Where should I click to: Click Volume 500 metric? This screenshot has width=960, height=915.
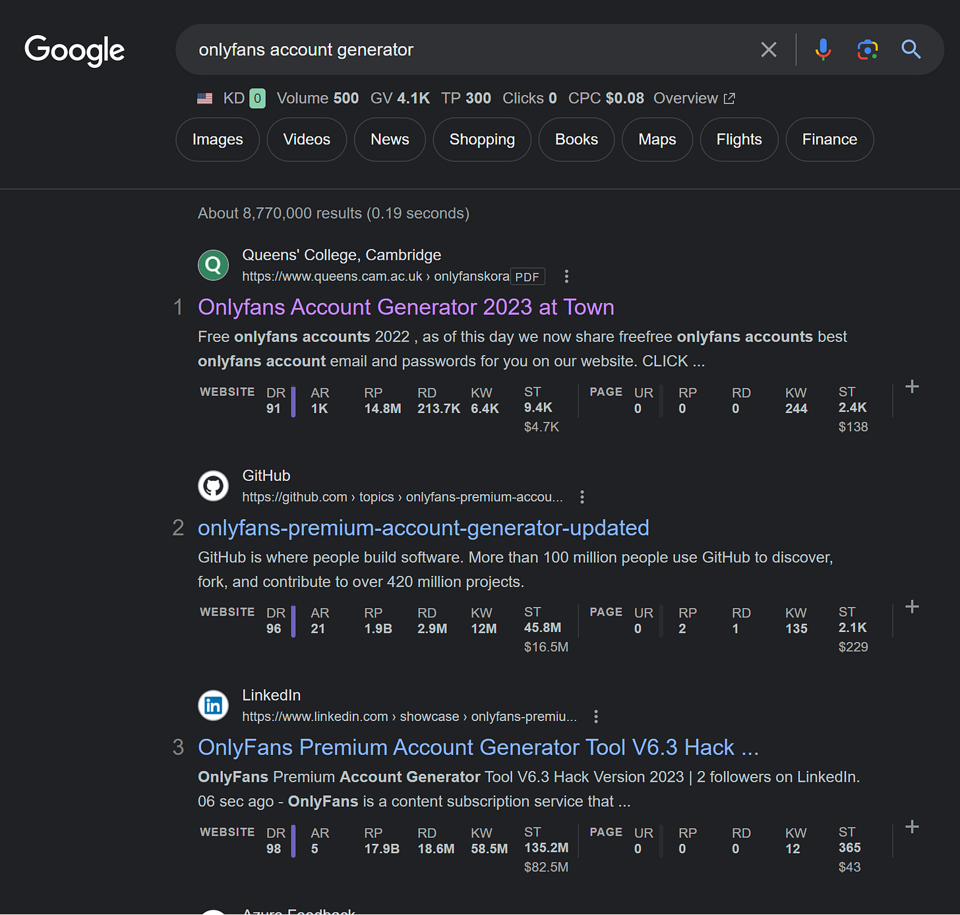[318, 98]
